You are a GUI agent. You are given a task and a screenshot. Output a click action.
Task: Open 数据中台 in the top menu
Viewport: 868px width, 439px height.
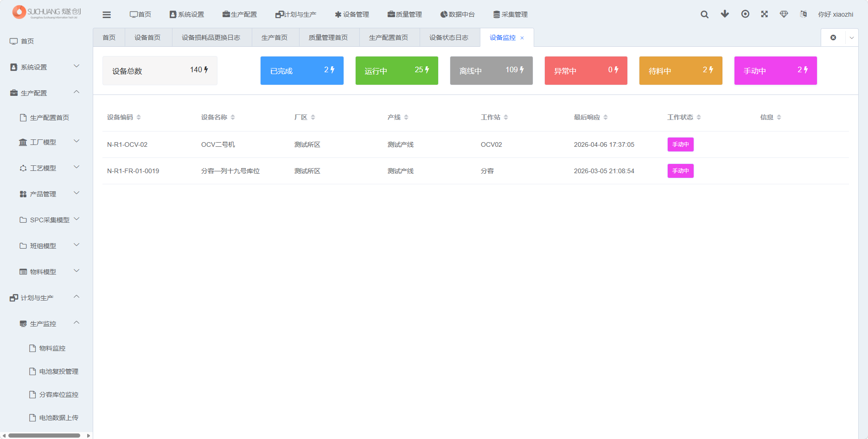[x=458, y=14]
